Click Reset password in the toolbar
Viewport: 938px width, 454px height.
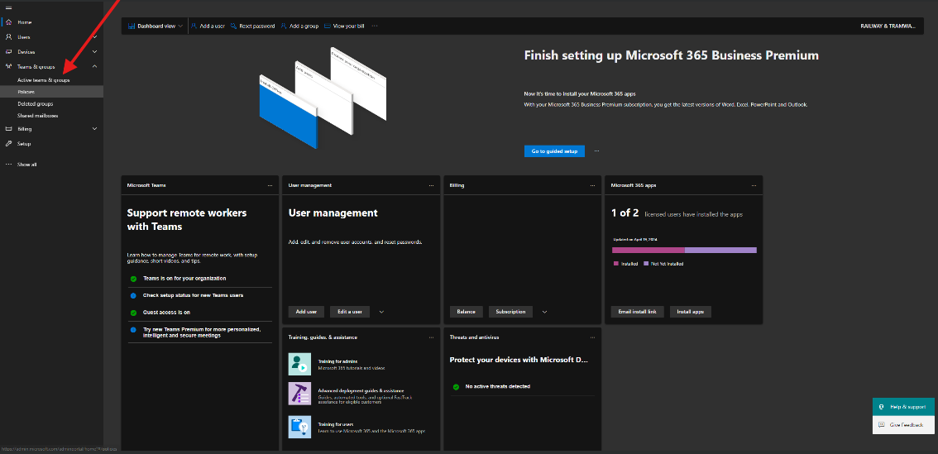tap(252, 26)
